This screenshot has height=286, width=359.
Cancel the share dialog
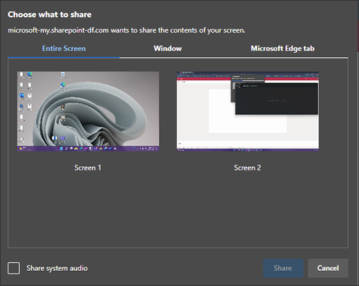328,268
